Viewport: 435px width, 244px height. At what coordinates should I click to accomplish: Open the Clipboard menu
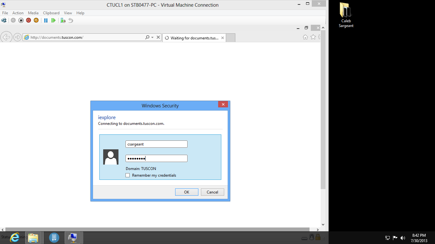51,13
